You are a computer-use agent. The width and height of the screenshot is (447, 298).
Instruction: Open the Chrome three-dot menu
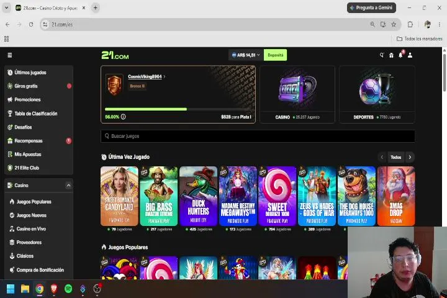[440, 25]
